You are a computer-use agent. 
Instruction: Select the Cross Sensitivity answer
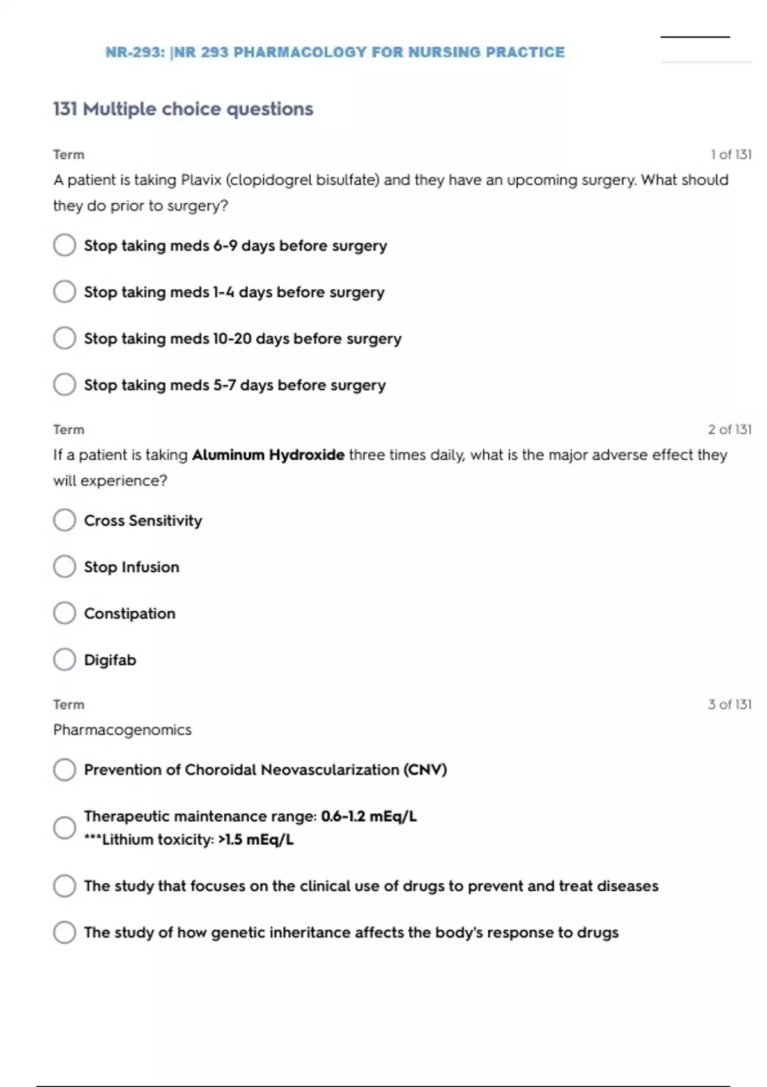pos(65,520)
